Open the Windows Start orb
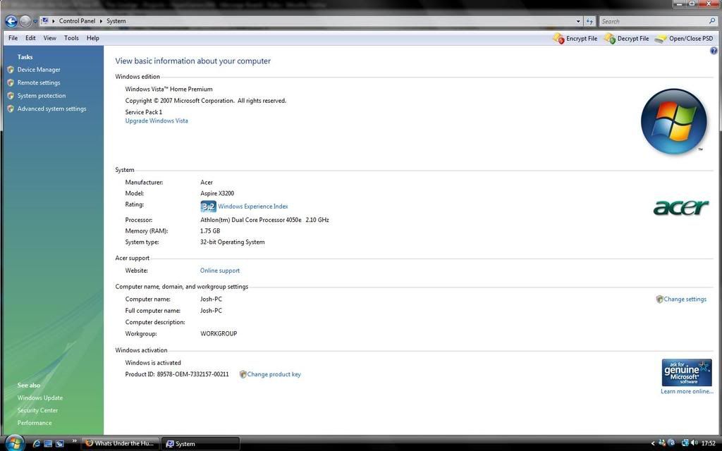Image resolution: width=722 pixels, height=451 pixels. pos(15,443)
